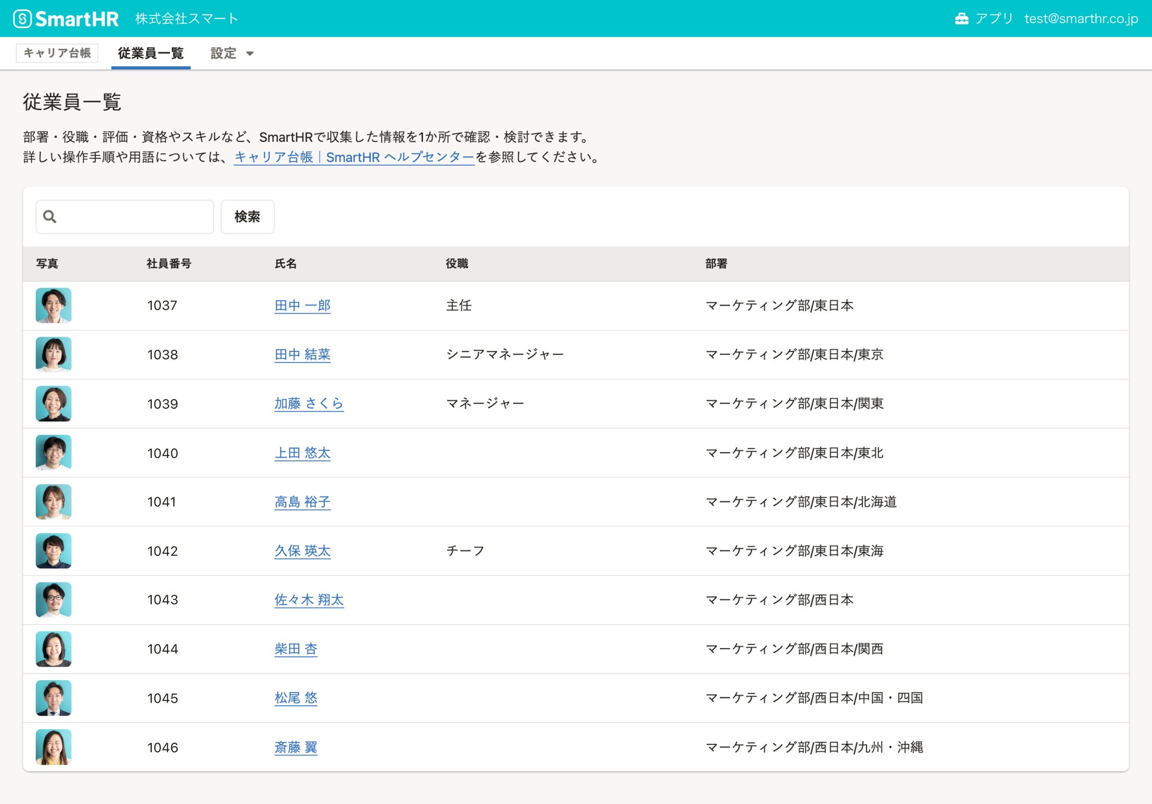This screenshot has height=804, width=1152.
Task: Open 田中 結菜 employee page
Action: tap(302, 354)
